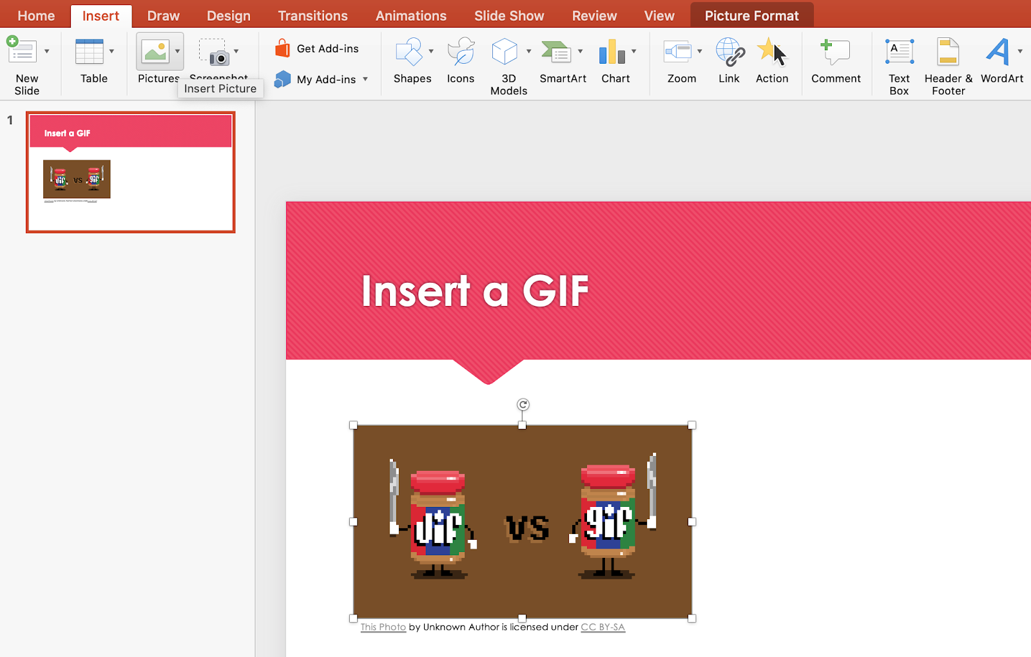The image size is (1031, 657).
Task: Open the View tab
Action: [x=659, y=15]
